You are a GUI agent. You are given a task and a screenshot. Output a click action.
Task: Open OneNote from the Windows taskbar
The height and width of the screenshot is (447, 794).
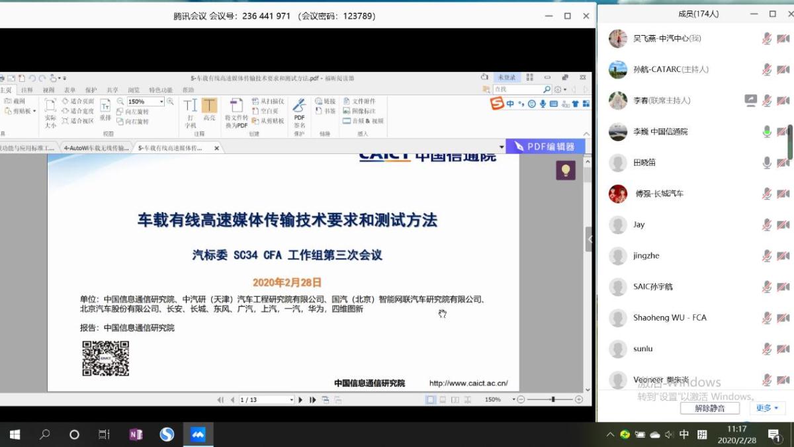pyautogui.click(x=136, y=434)
